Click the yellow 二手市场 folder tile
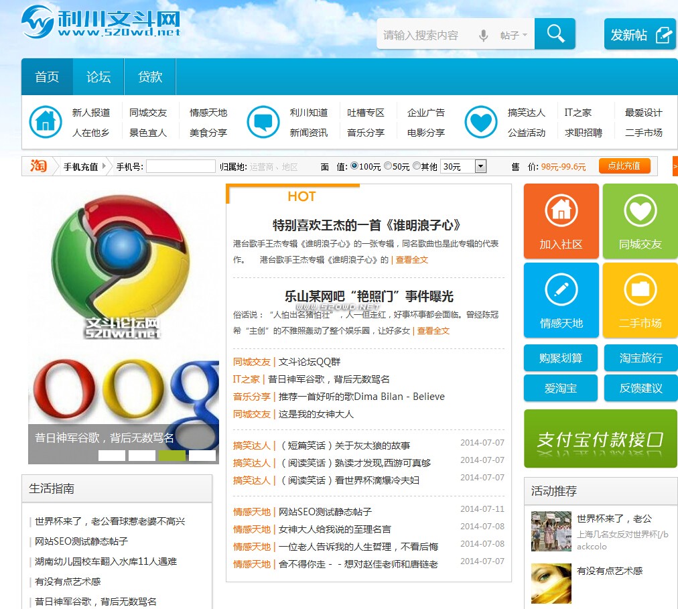The height and width of the screenshot is (609, 678). coord(640,300)
